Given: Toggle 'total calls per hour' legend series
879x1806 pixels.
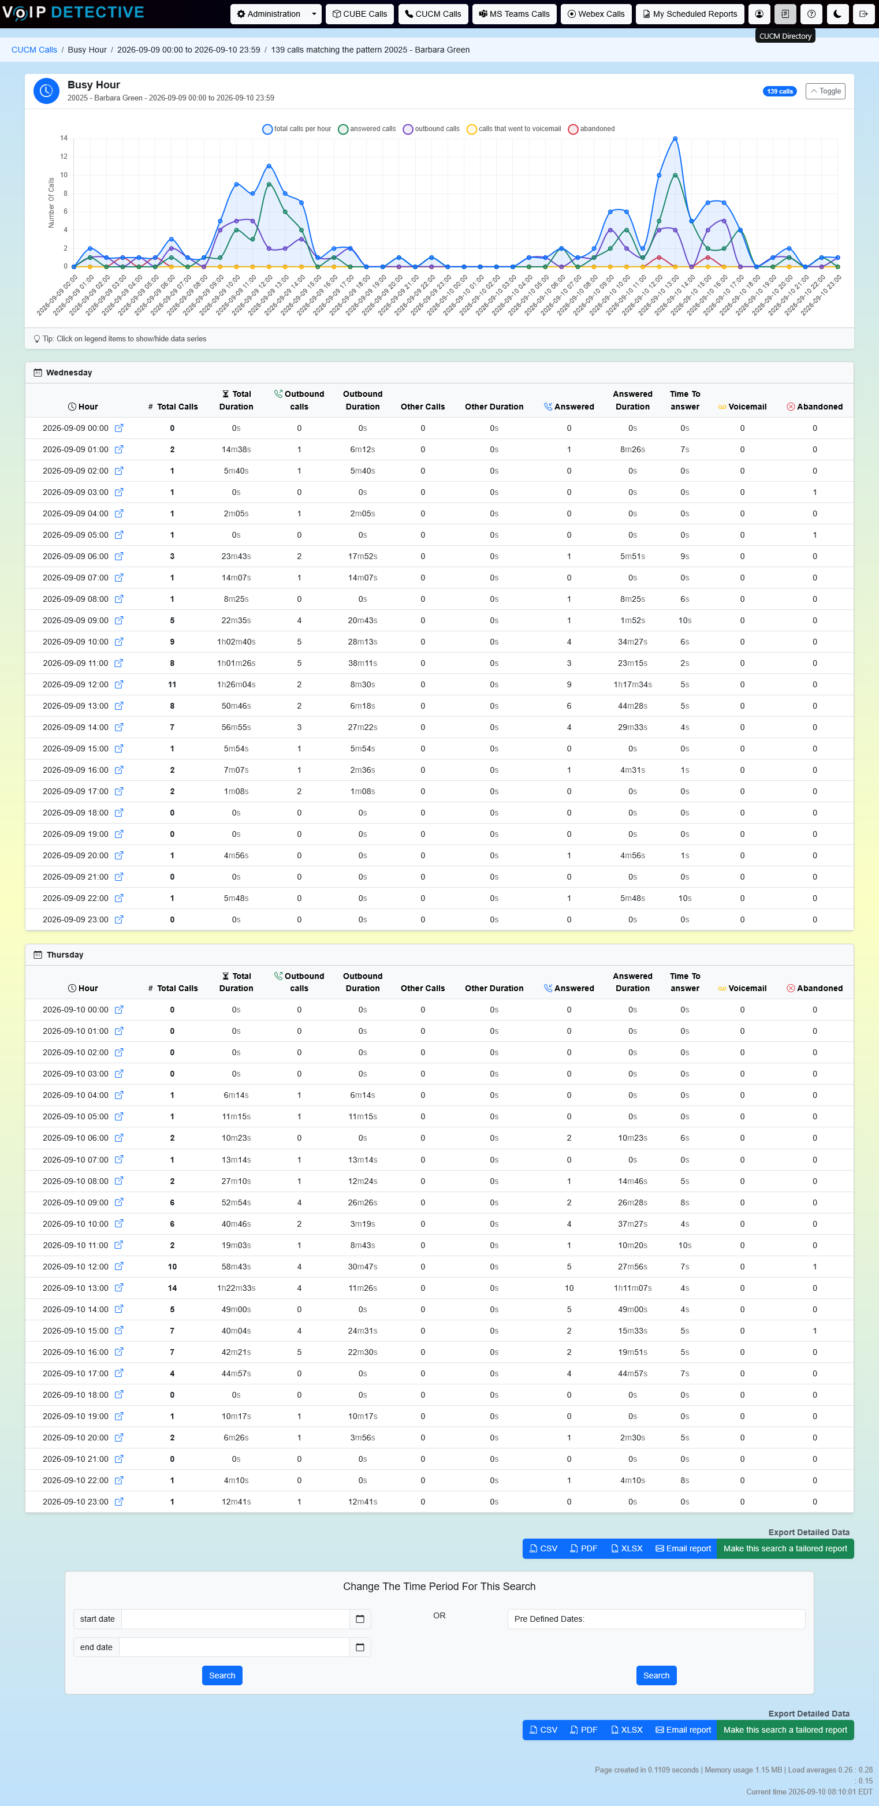Looking at the screenshot, I should click(x=296, y=129).
